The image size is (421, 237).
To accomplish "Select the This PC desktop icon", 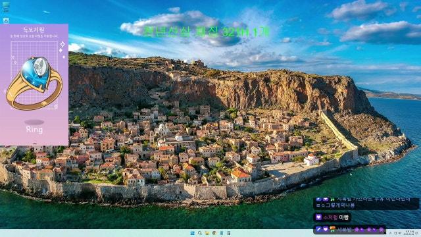I will tap(6, 6).
